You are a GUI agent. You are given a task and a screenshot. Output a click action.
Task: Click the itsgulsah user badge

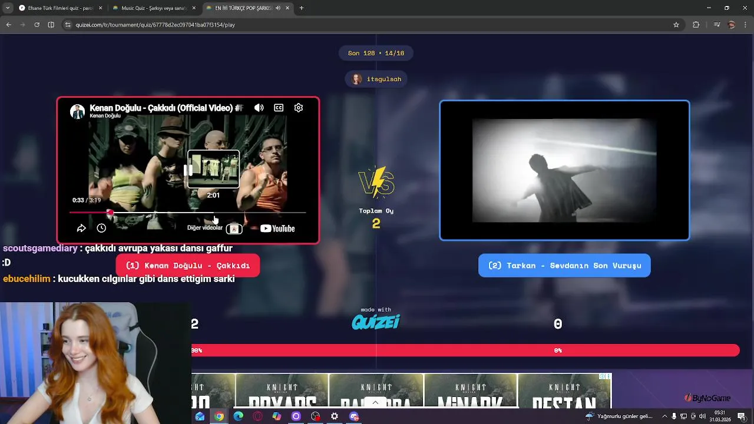click(x=376, y=79)
